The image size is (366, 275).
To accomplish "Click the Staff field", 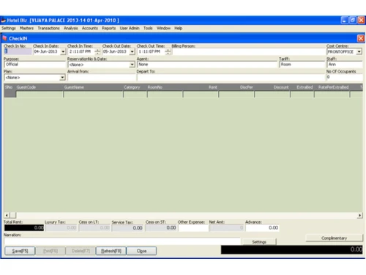I will (x=345, y=65).
